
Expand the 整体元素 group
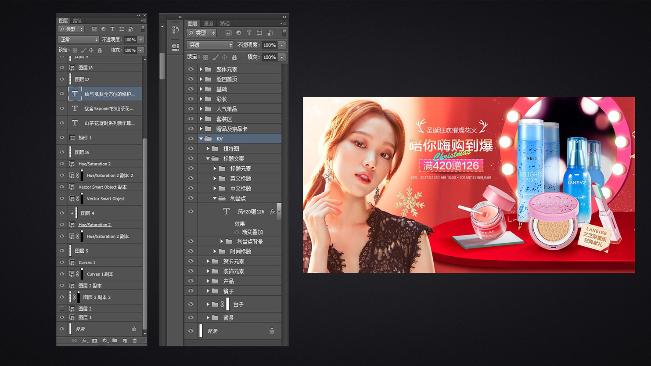point(201,69)
